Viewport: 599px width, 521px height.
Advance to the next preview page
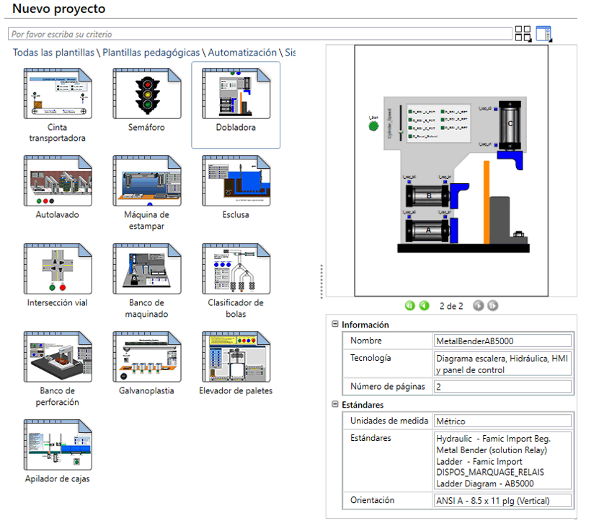[x=479, y=305]
